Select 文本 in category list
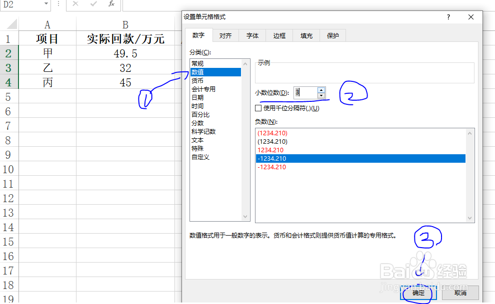Viewport: 495px width, 304px height. (216, 140)
